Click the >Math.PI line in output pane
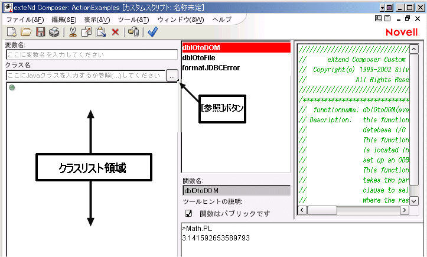The height and width of the screenshot is (257, 427). [197, 229]
